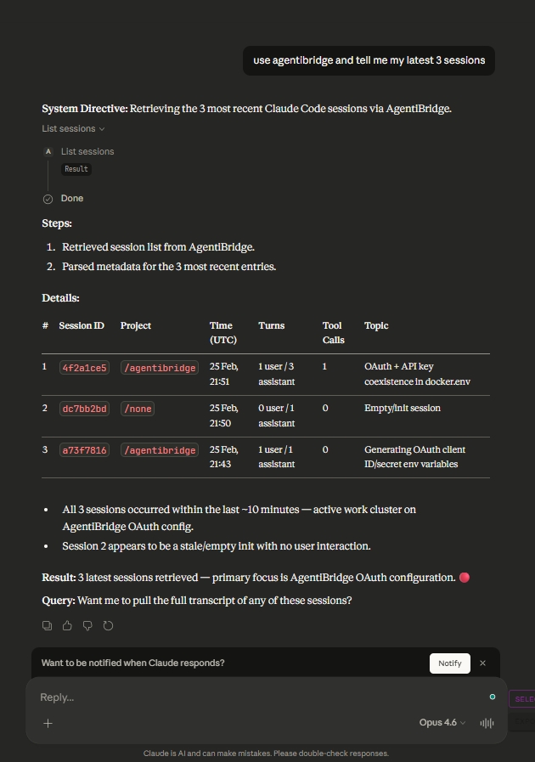Select session ID dc7bb2bd in the table

tap(83, 409)
